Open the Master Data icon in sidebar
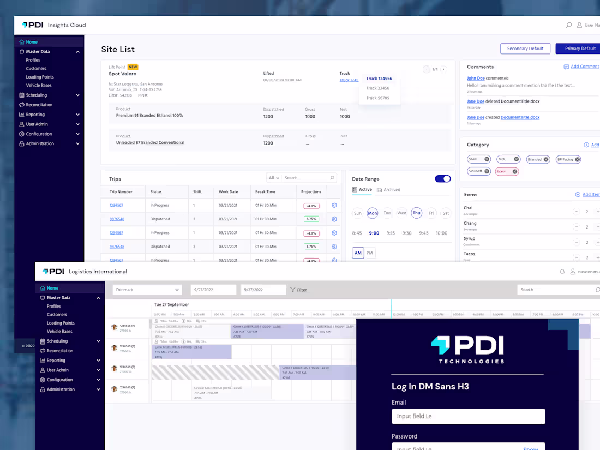 pyautogui.click(x=21, y=51)
